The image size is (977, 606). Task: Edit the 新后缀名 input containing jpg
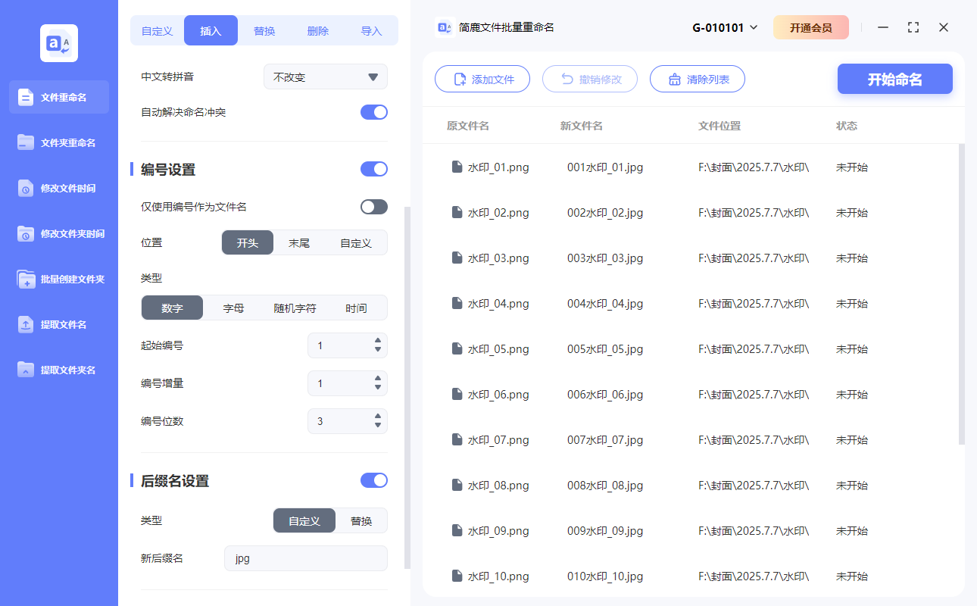[305, 557]
